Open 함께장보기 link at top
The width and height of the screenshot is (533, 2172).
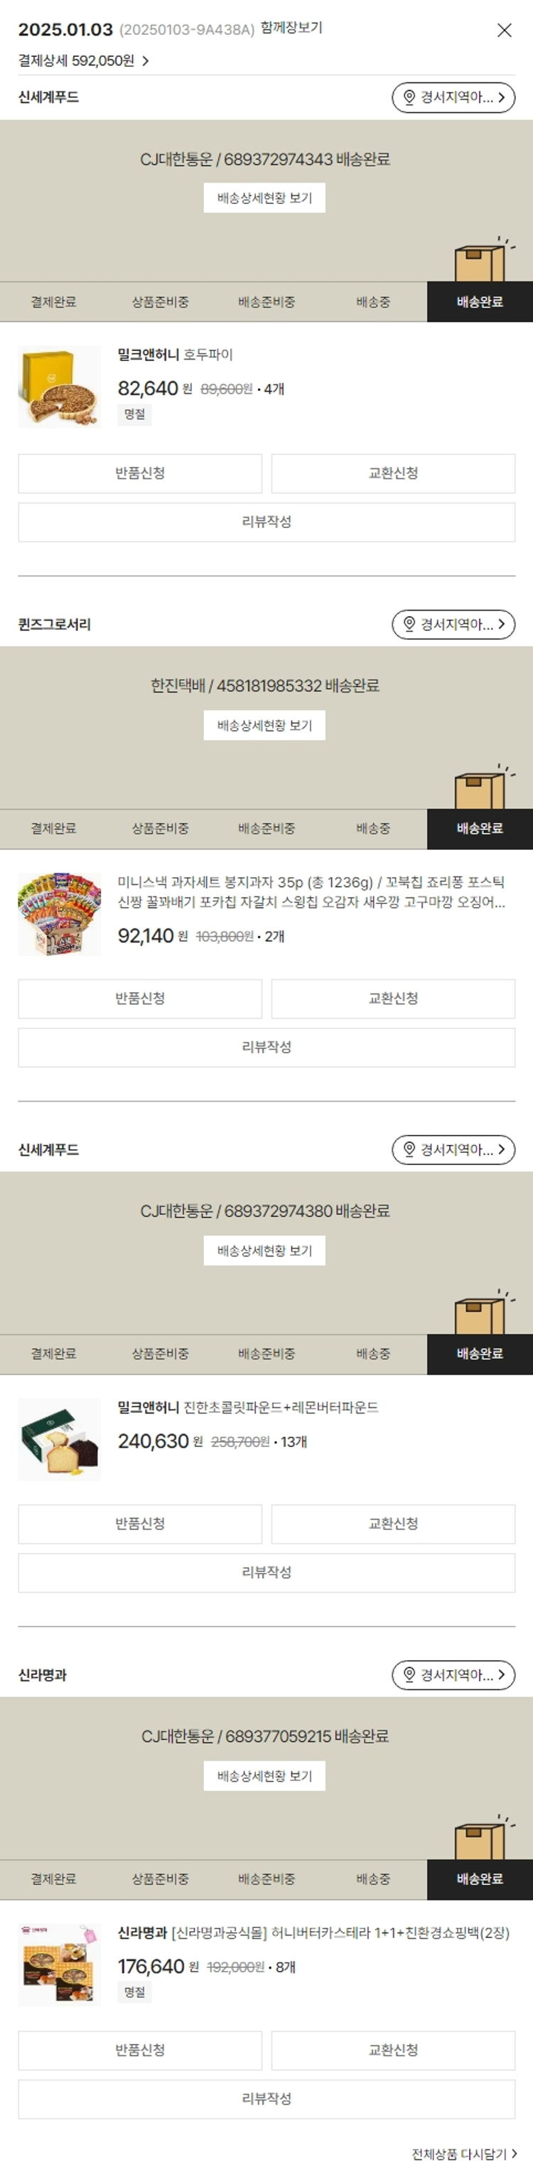pos(291,28)
